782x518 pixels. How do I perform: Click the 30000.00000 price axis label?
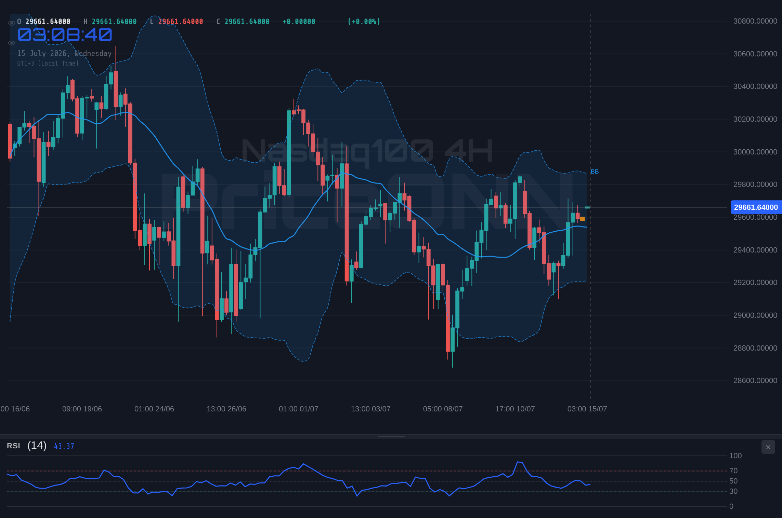pyautogui.click(x=755, y=152)
